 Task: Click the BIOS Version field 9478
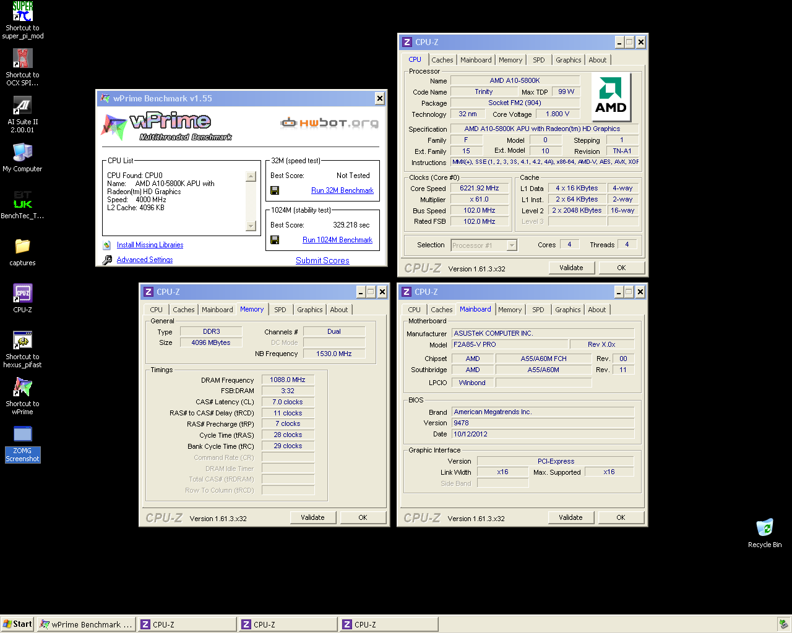[x=543, y=423]
